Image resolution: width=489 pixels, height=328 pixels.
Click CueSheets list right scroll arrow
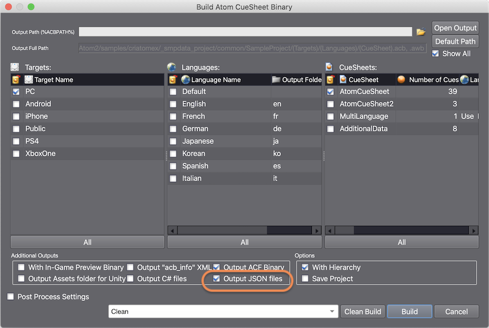(x=474, y=231)
